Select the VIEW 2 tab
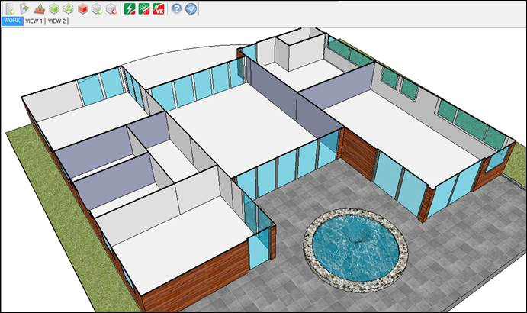 point(56,21)
